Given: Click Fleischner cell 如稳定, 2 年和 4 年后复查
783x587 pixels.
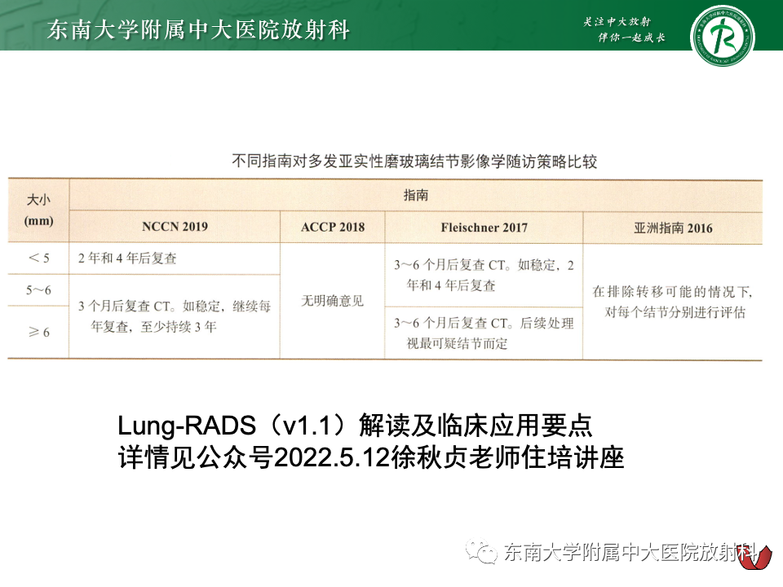Looking at the screenshot, I should [x=484, y=275].
